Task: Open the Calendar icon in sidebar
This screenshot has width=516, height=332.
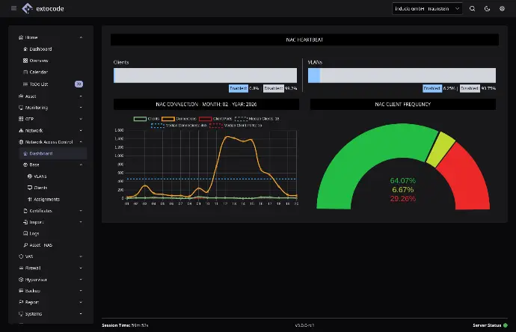Action: click(x=25, y=72)
